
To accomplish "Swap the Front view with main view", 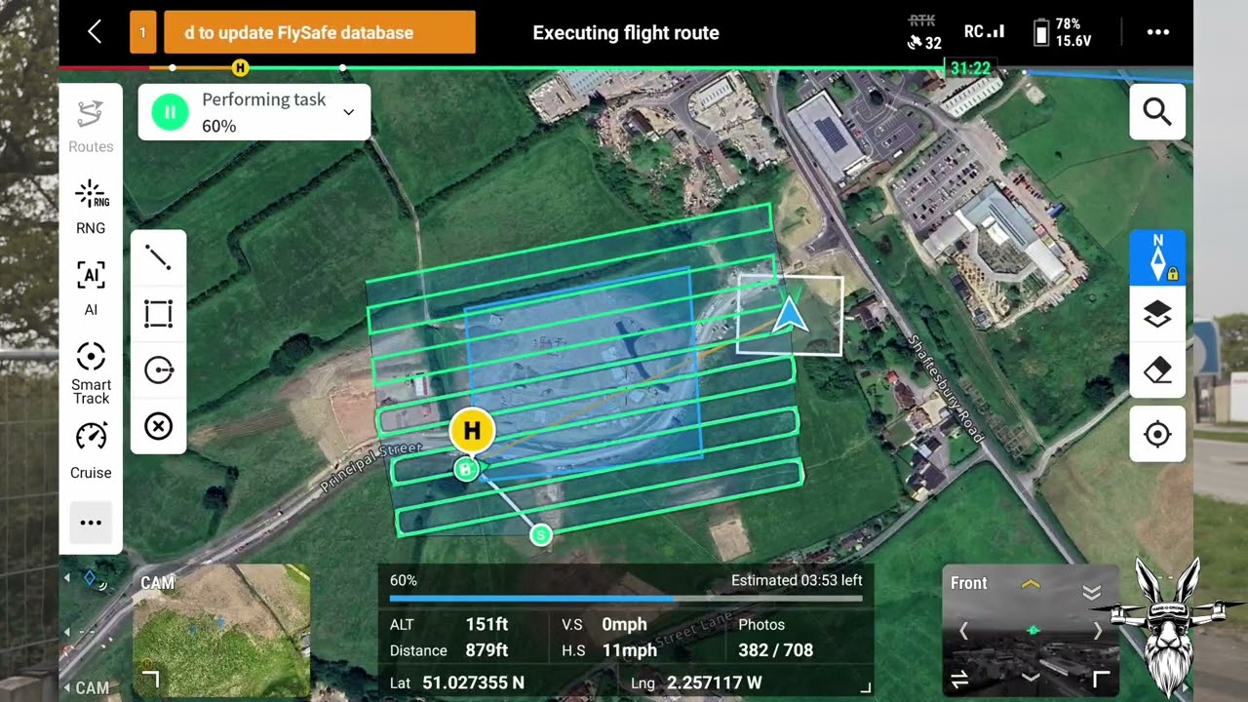I will coord(959,680).
